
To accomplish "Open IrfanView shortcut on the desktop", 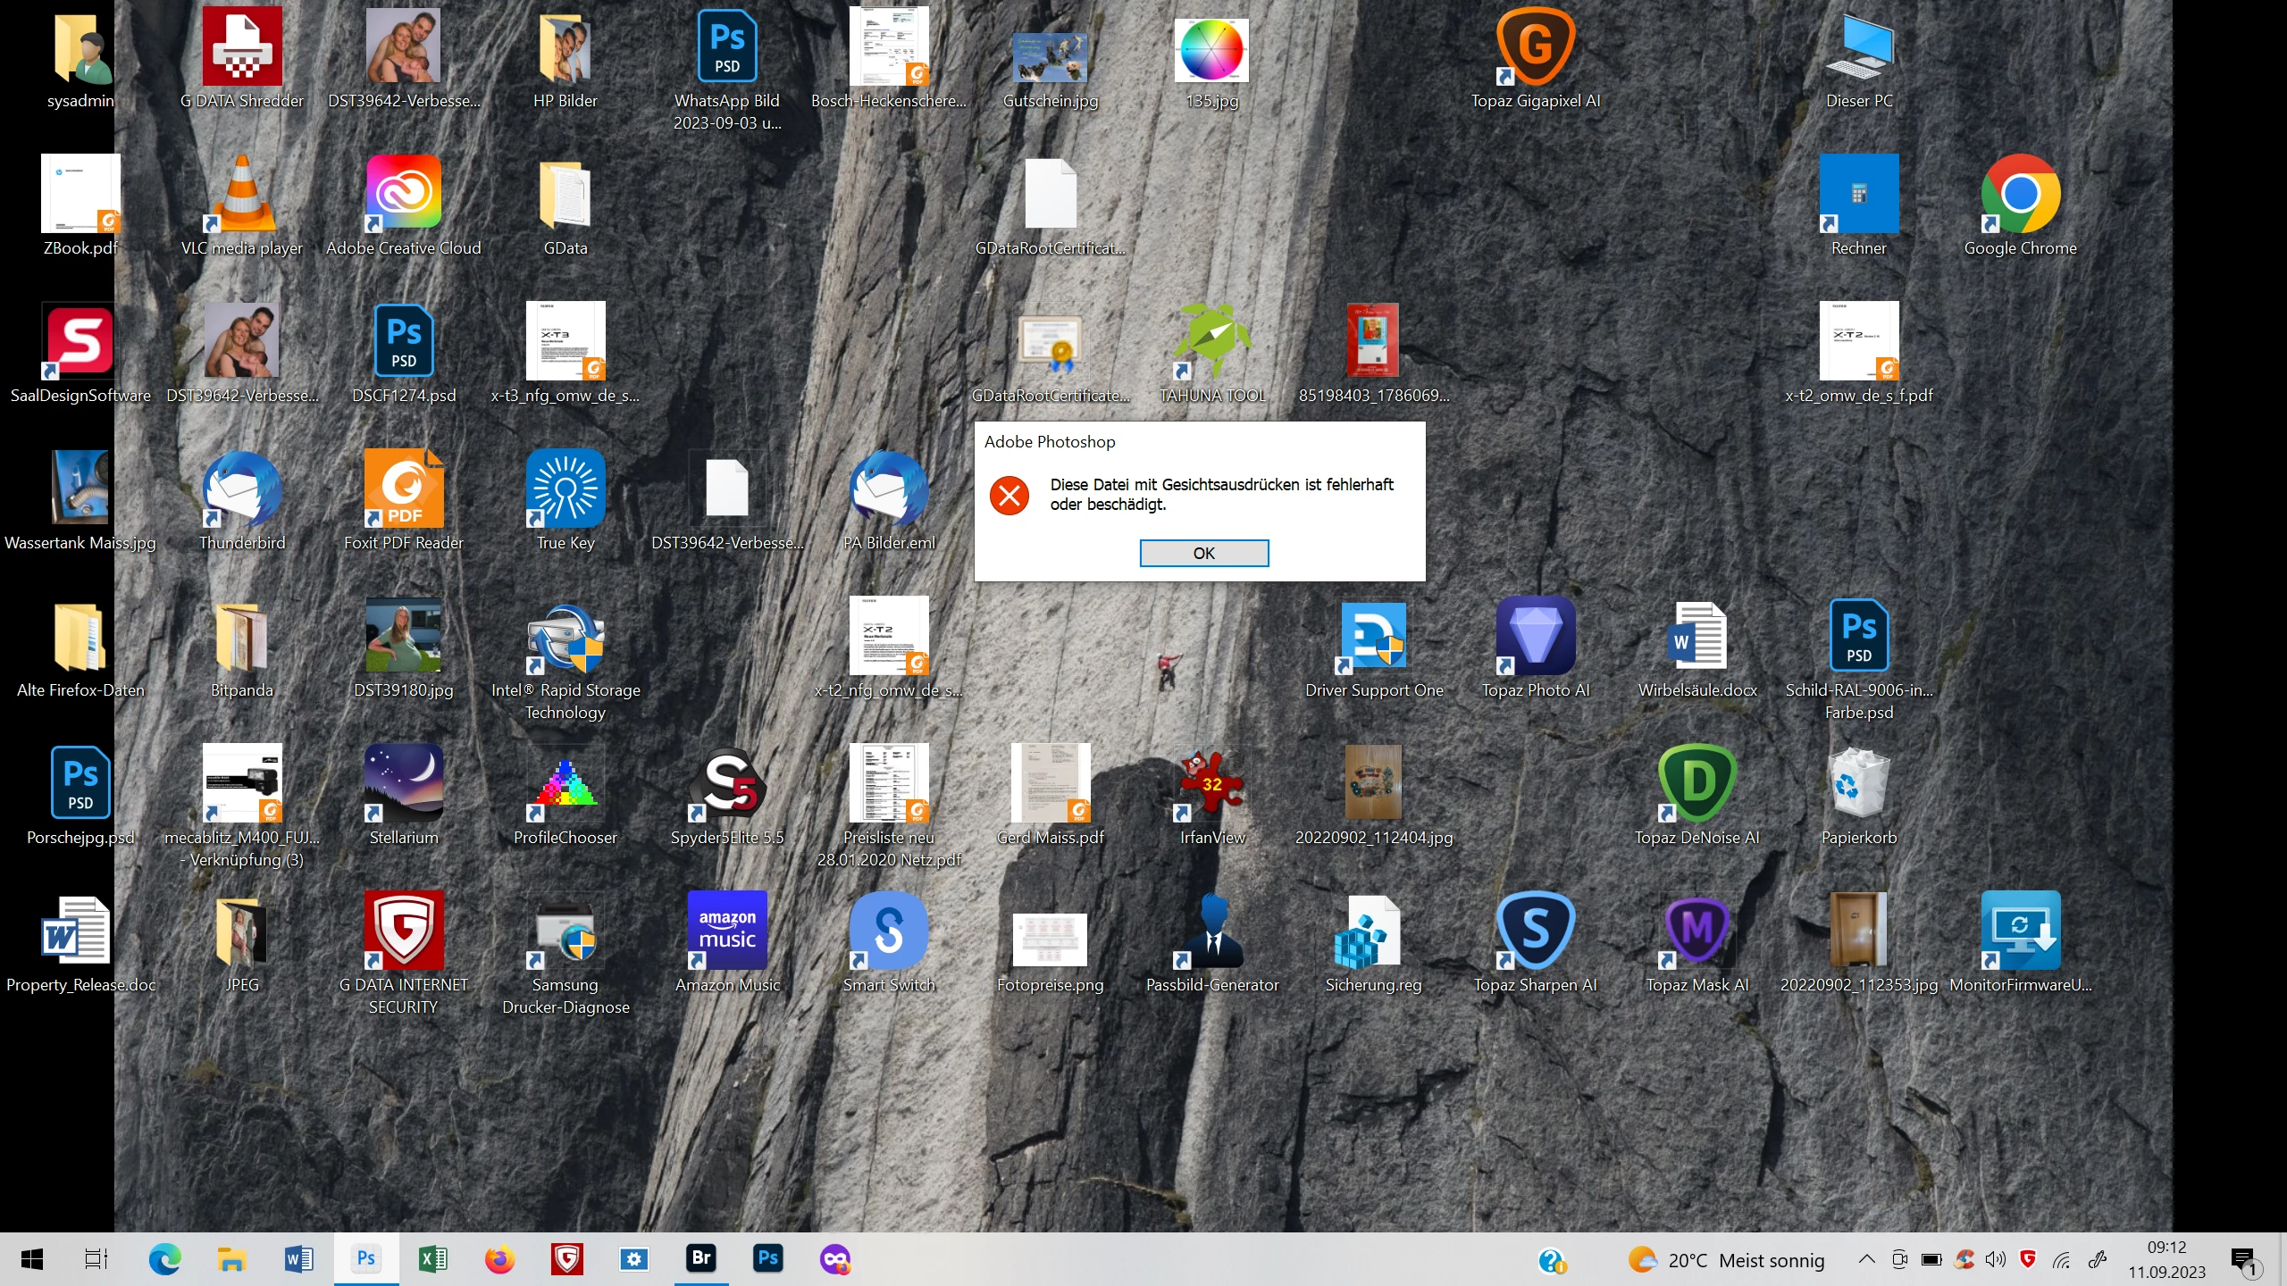I will [1211, 783].
